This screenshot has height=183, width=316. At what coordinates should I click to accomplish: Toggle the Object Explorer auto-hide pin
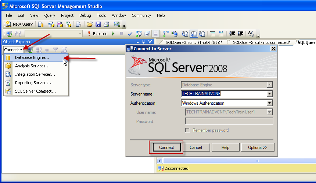(144, 42)
